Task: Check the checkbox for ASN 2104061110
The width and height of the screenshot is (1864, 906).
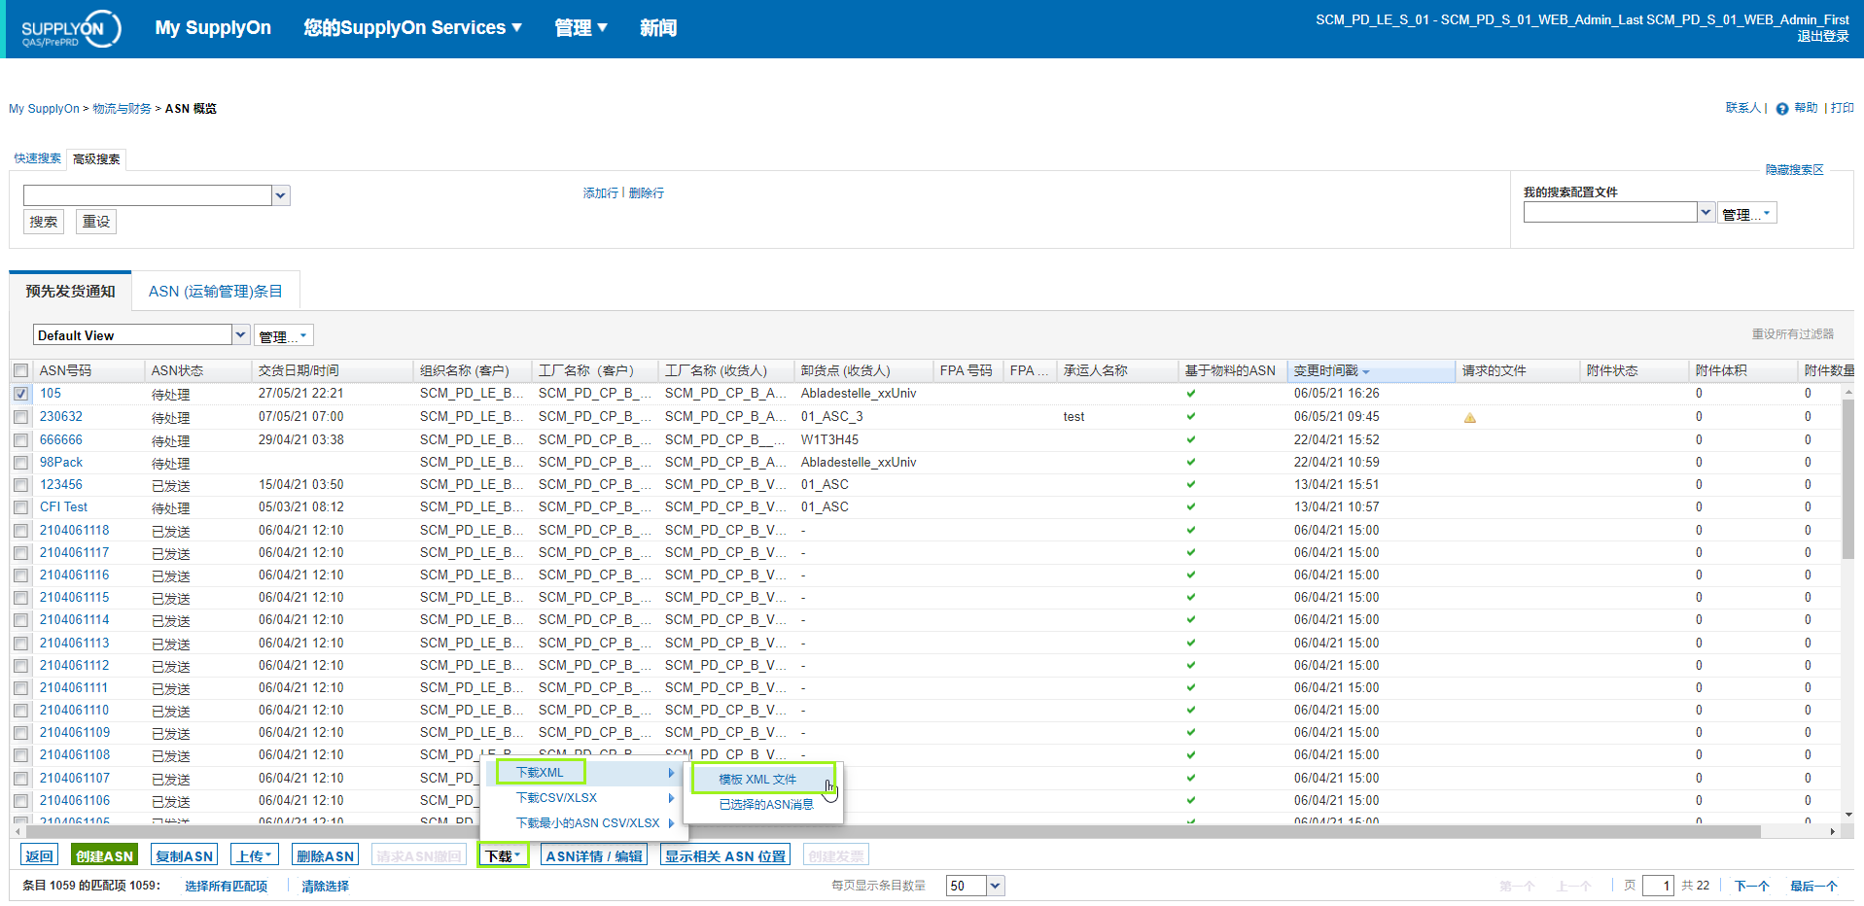Action: pos(20,711)
